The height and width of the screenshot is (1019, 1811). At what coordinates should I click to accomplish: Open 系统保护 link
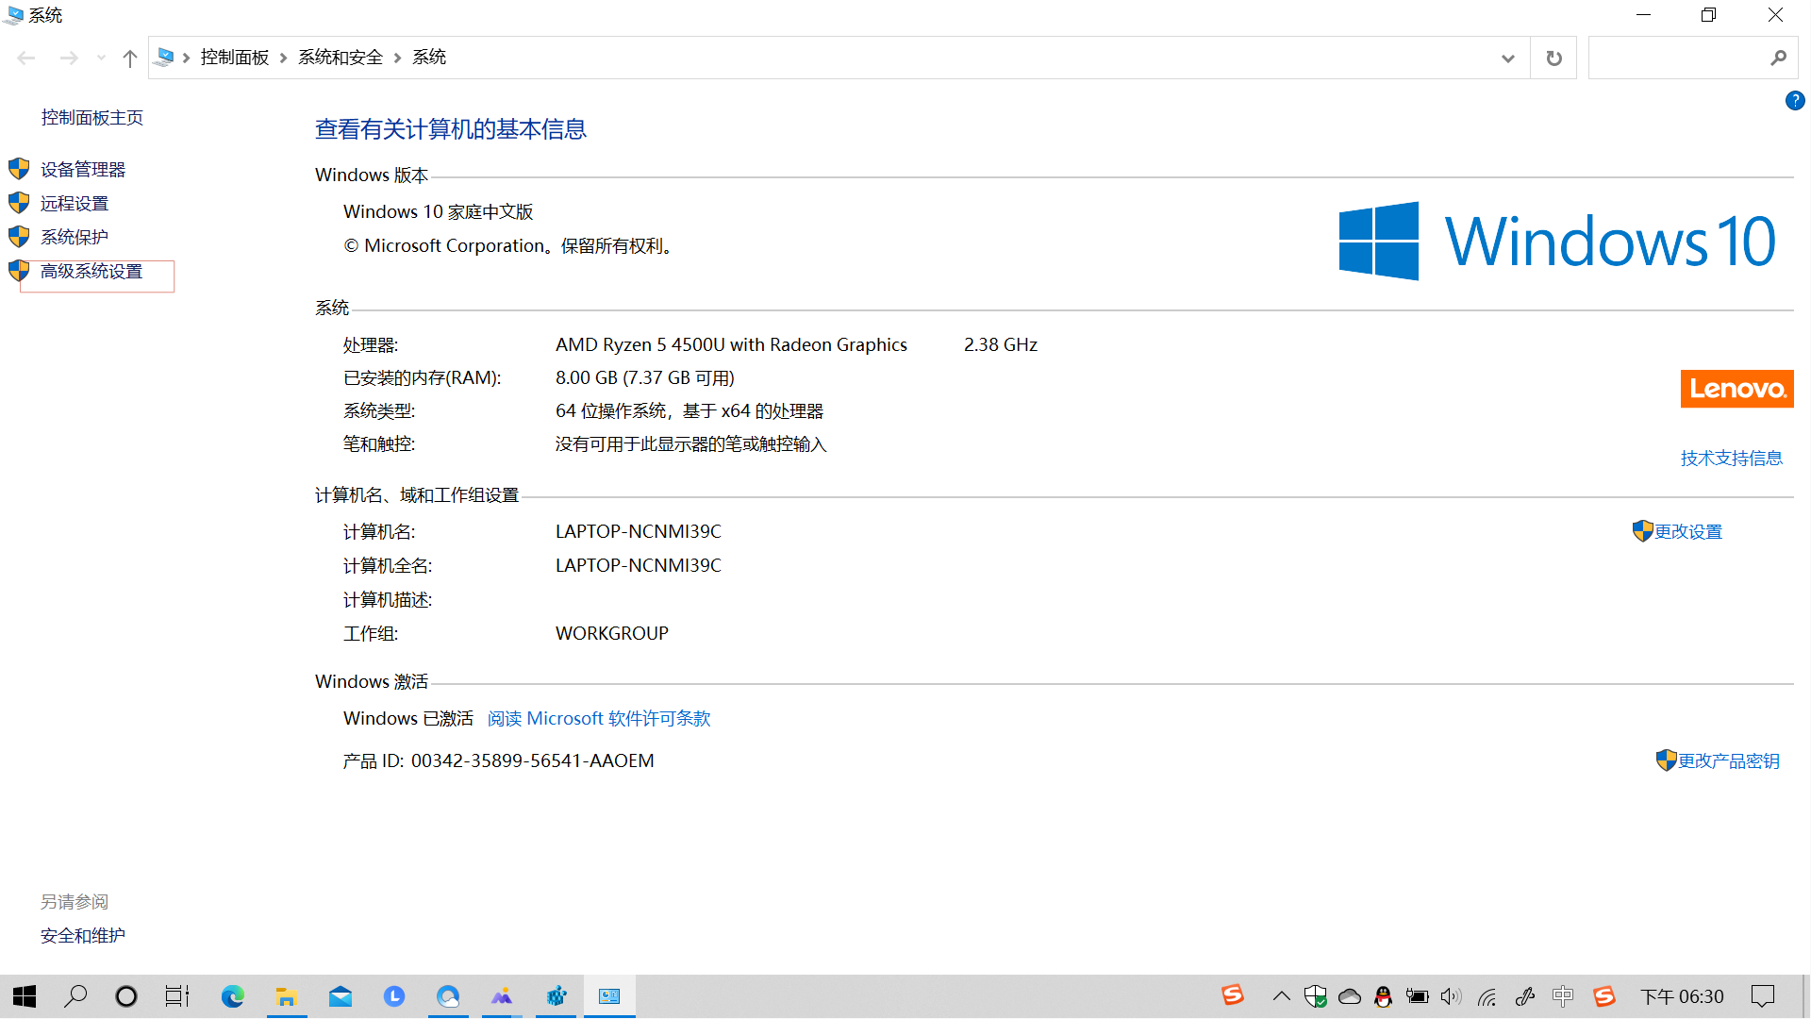[75, 237]
